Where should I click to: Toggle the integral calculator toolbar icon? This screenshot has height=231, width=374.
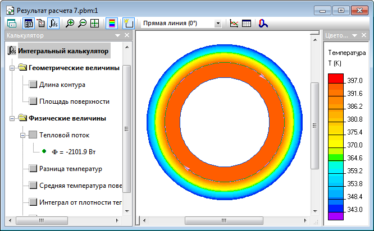point(53,24)
